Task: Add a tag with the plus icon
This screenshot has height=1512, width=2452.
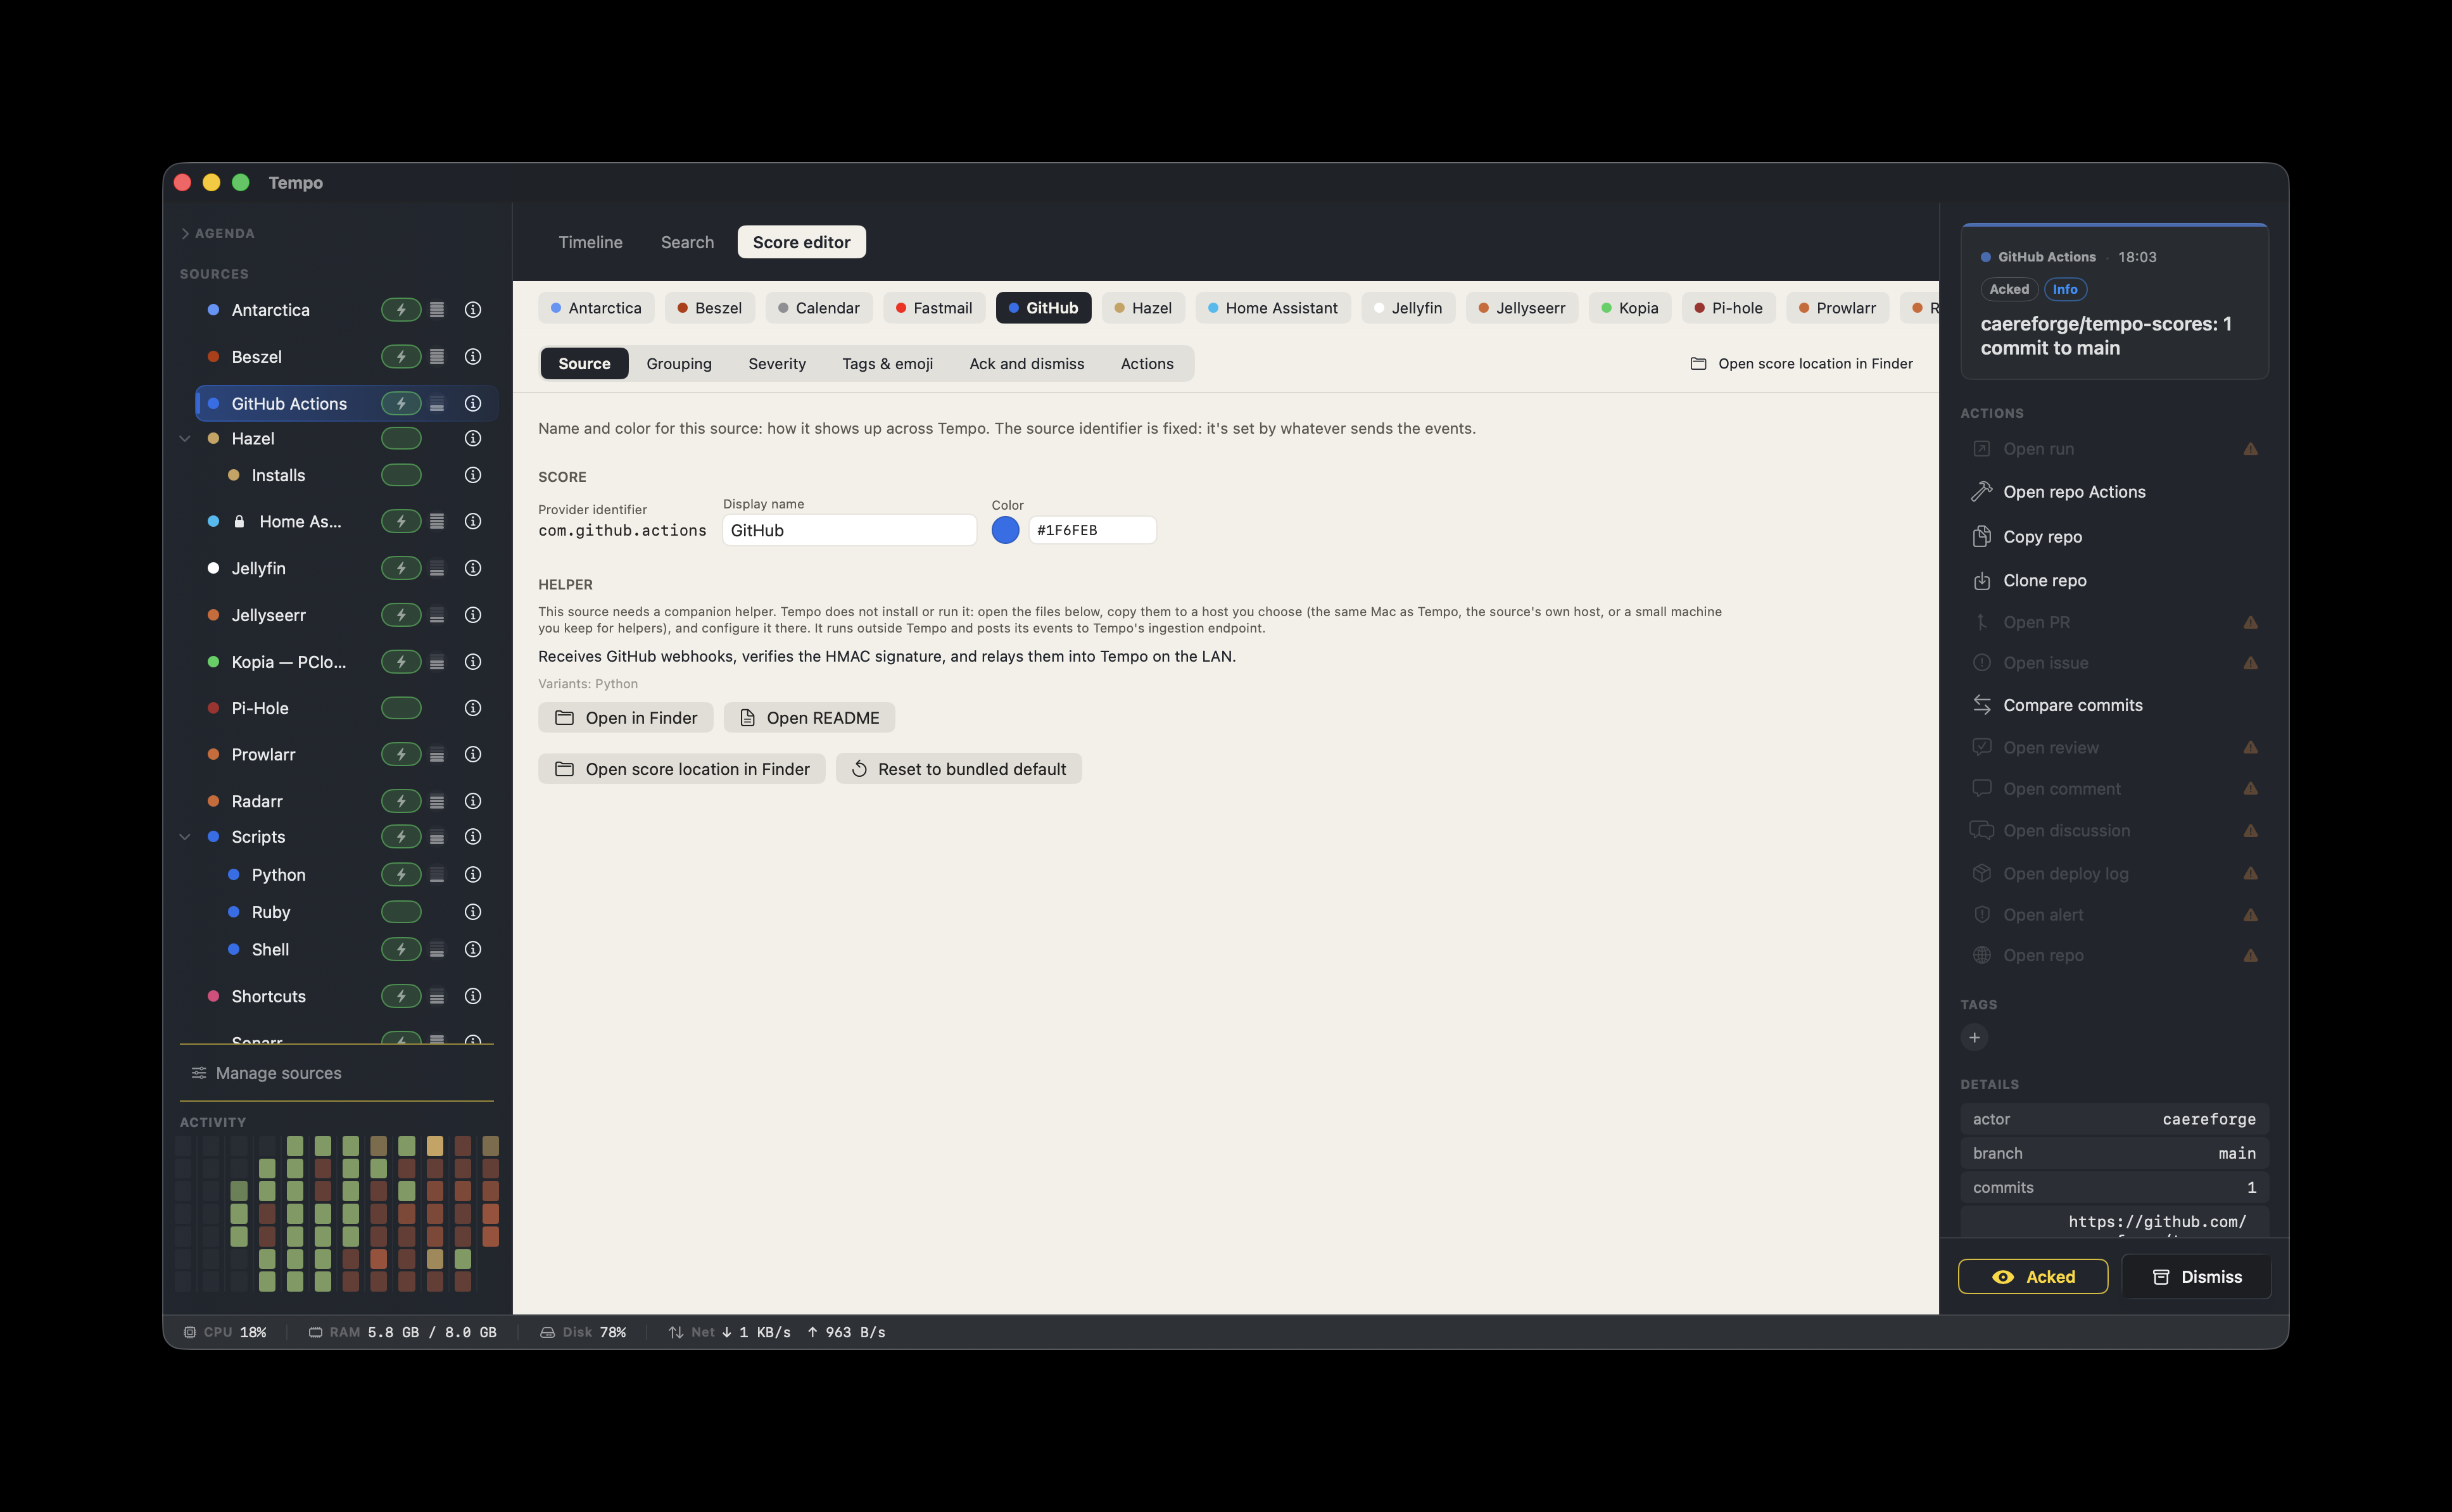Action: (1974, 1037)
